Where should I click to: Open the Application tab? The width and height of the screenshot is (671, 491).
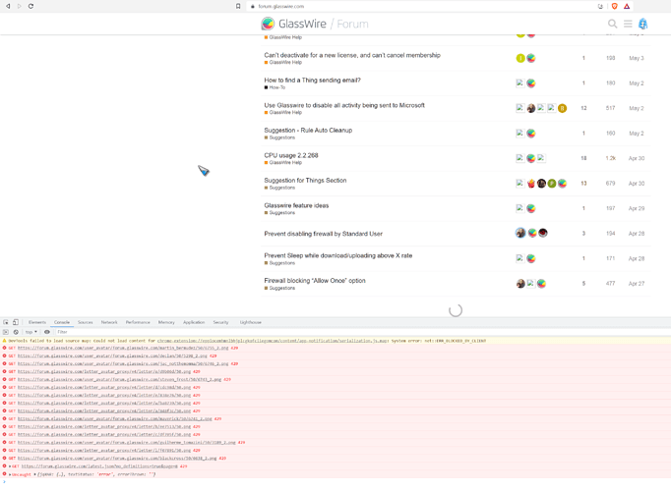coord(194,322)
